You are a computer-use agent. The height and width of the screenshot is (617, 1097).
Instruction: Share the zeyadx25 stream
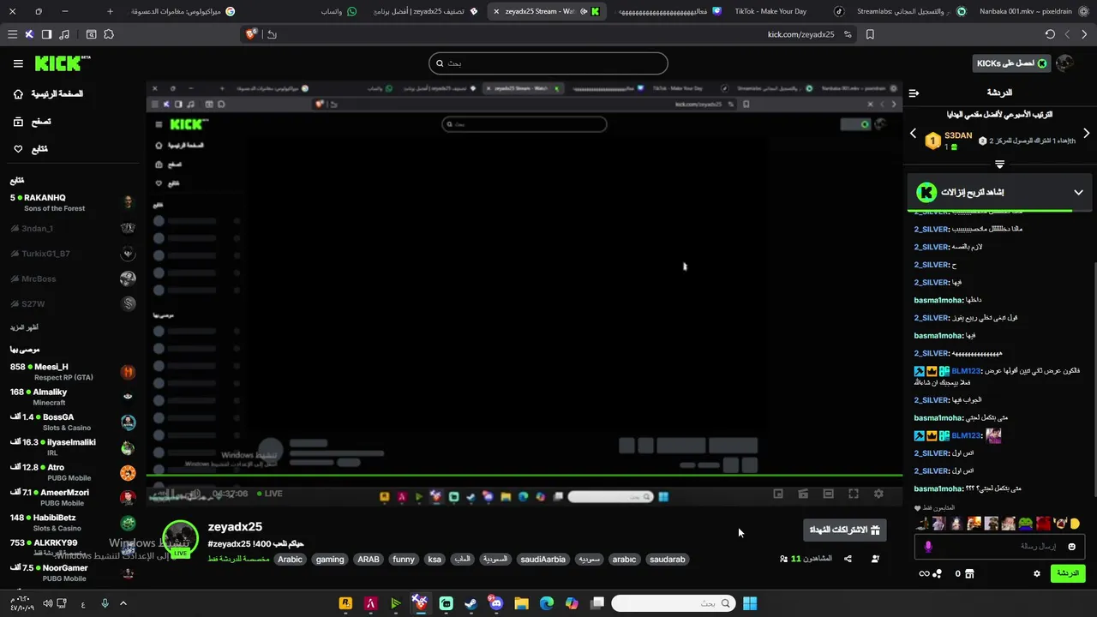(848, 559)
